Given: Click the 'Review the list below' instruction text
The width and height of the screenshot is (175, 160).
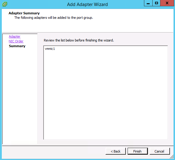Looking at the screenshot, I should coord(79,40).
